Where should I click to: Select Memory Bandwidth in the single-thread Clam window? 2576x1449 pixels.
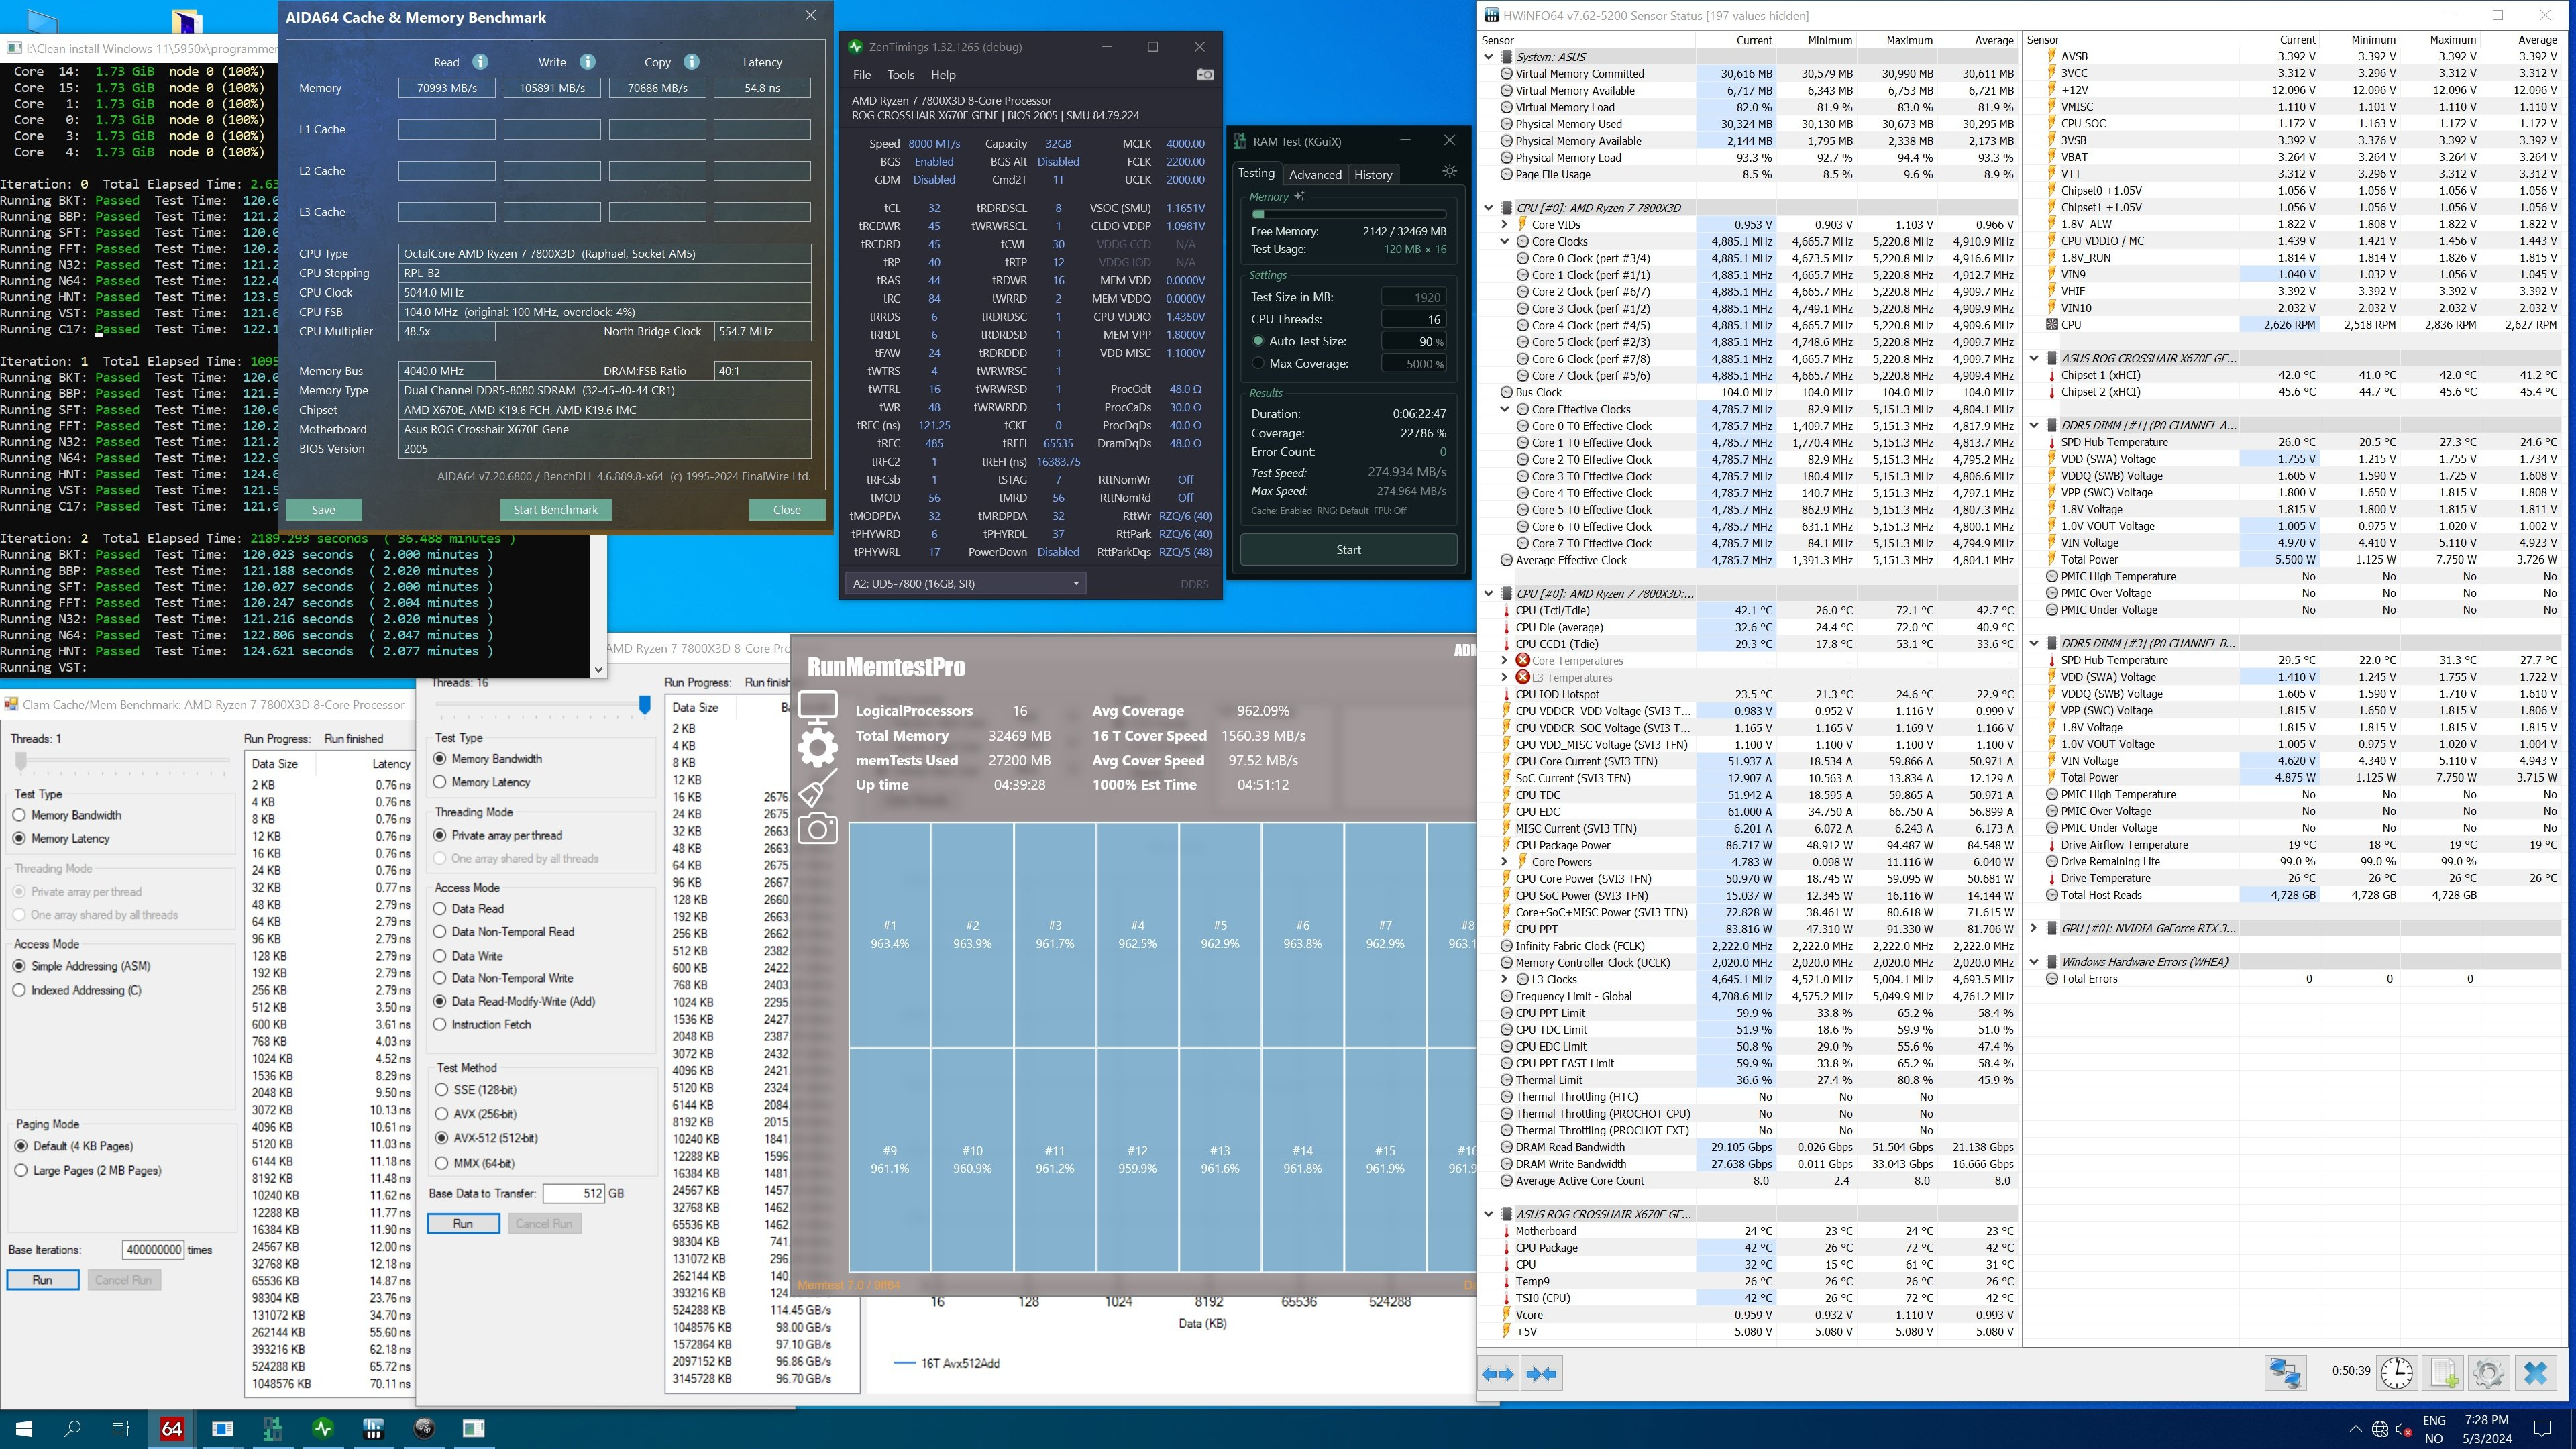tap(67, 815)
